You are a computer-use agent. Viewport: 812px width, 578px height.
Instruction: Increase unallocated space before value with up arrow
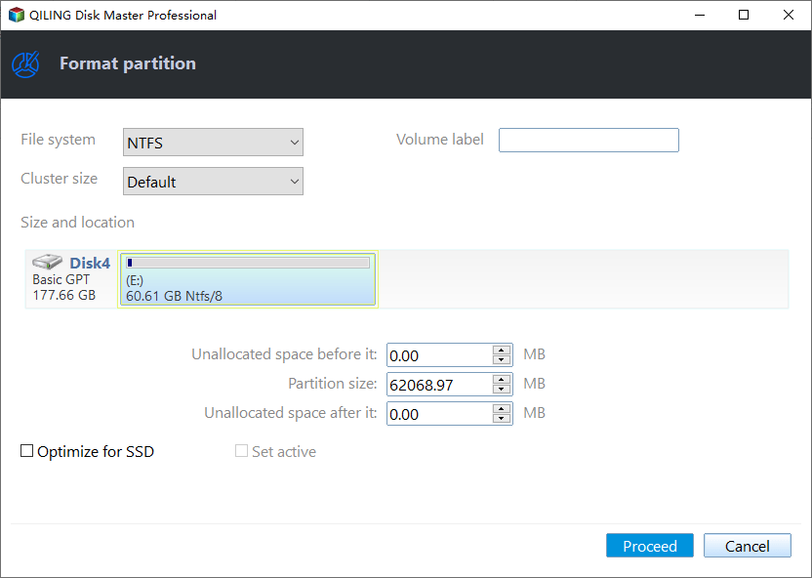click(x=502, y=351)
